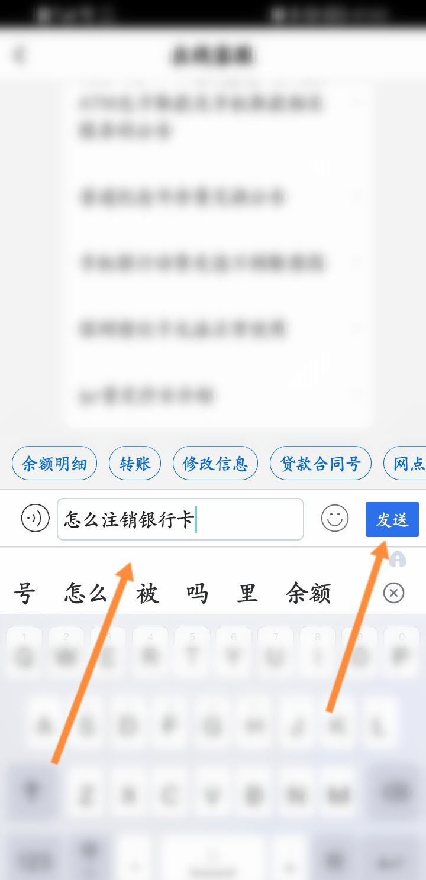Tap the small avatar icon below Send
Viewport: 426px width, 880px height.
398,559
